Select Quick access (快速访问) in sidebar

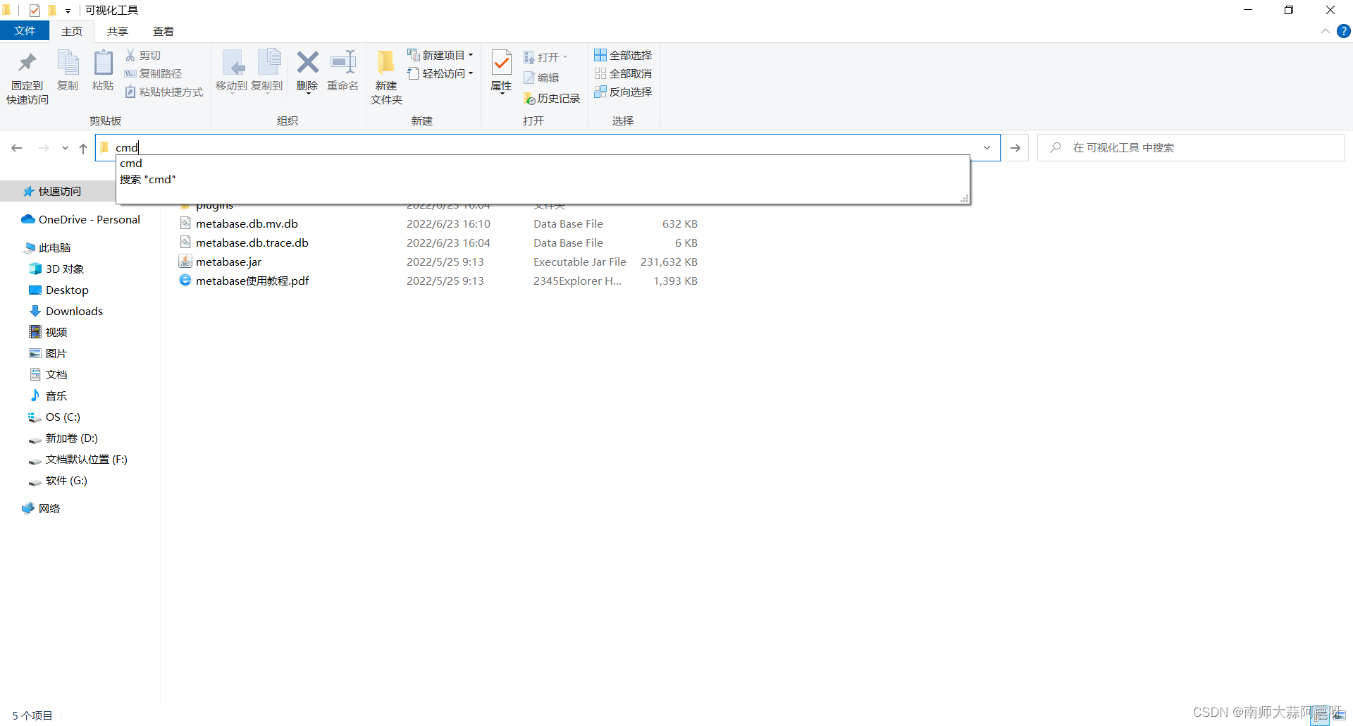point(59,192)
